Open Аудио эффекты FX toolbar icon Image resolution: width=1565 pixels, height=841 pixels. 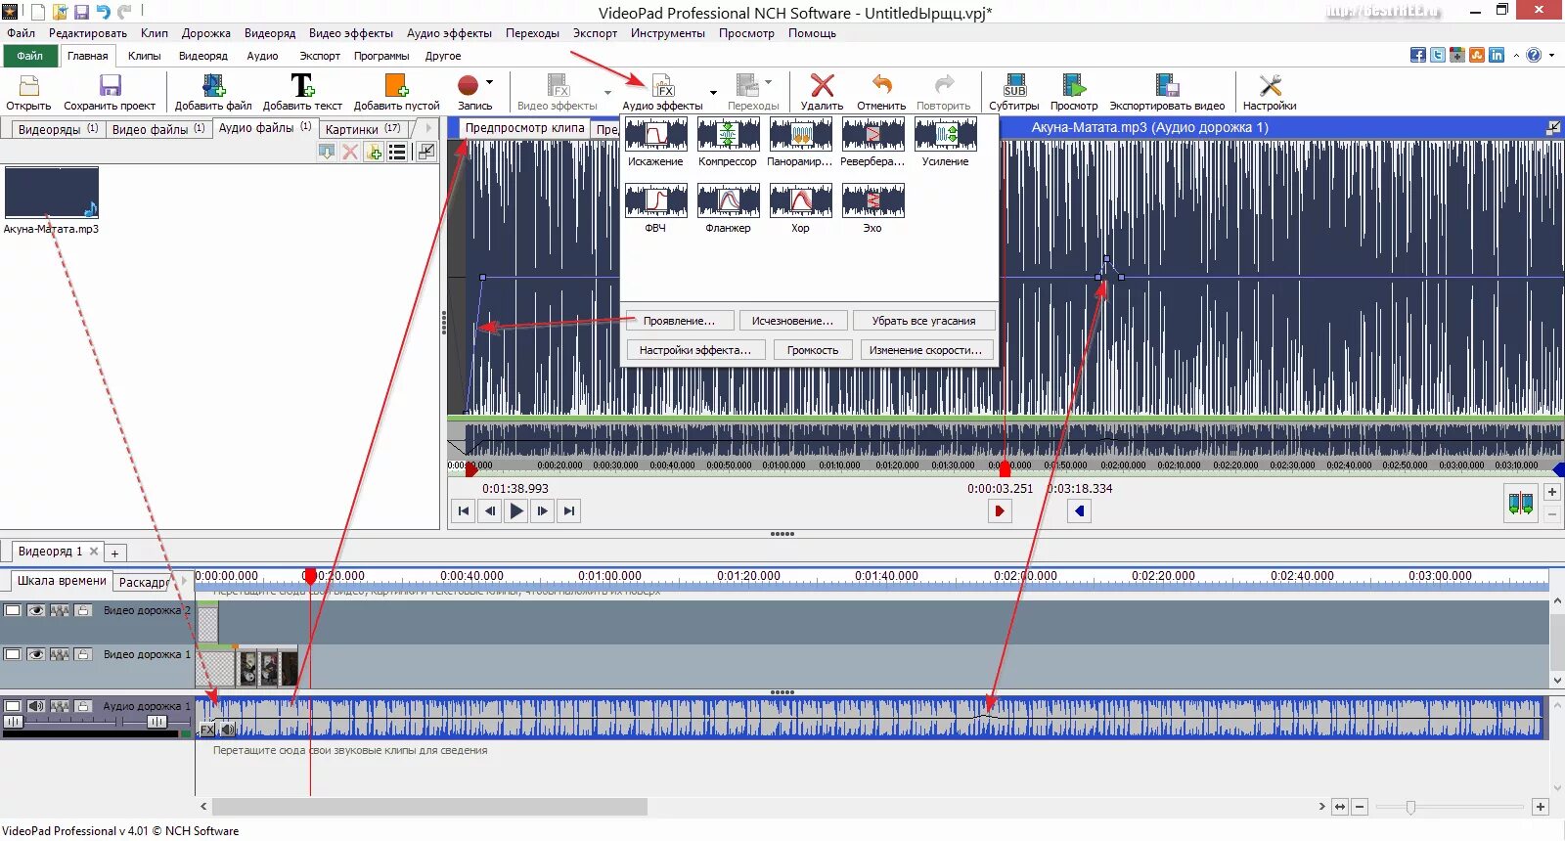click(x=663, y=86)
